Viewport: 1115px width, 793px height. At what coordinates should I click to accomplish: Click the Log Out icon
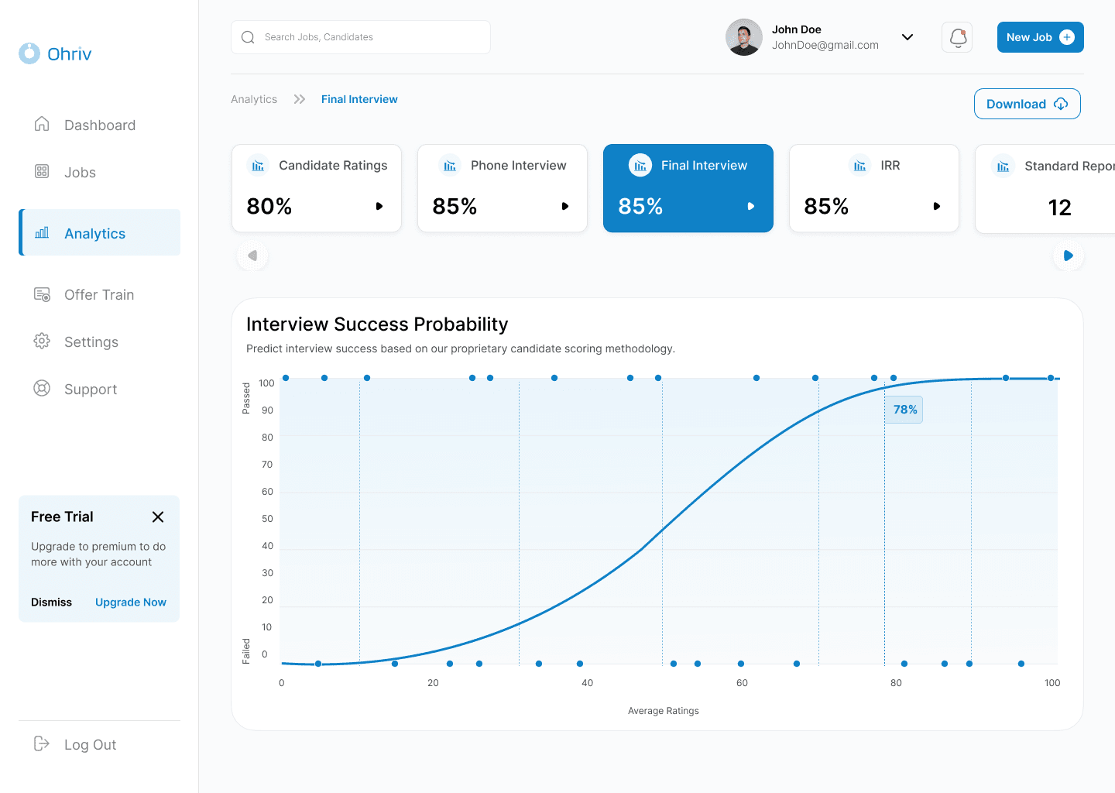point(42,743)
